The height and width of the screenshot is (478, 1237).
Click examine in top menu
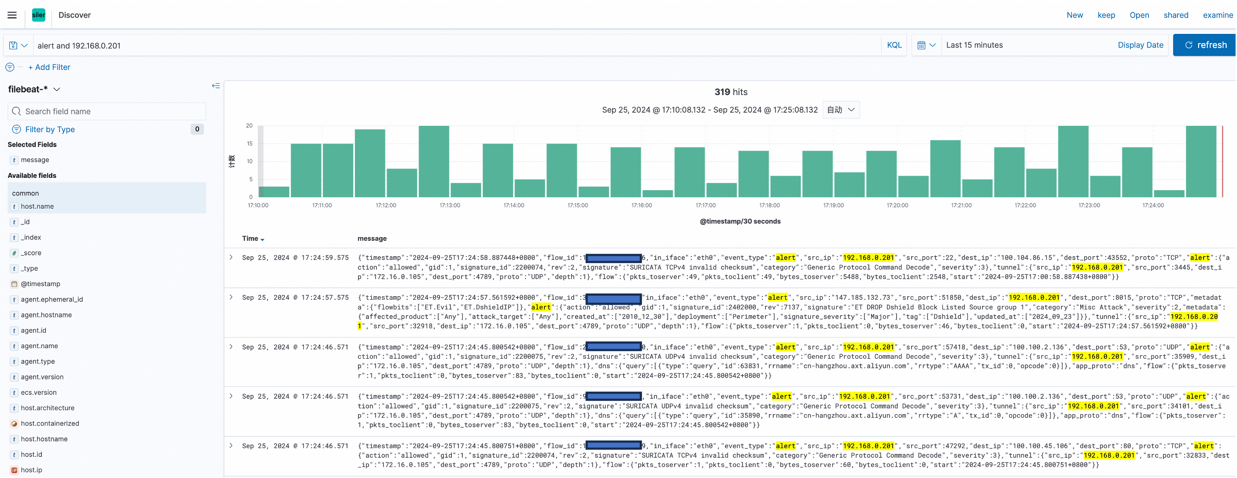1217,15
